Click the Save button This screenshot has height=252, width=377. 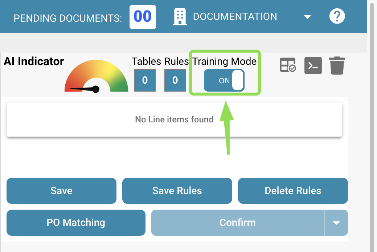coord(61,191)
